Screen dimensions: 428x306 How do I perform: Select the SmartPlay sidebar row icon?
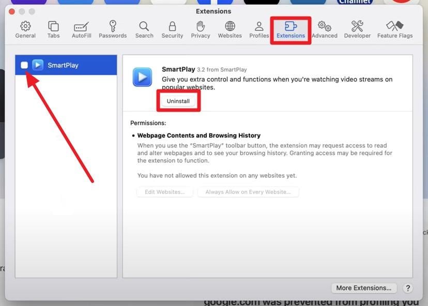coord(38,65)
